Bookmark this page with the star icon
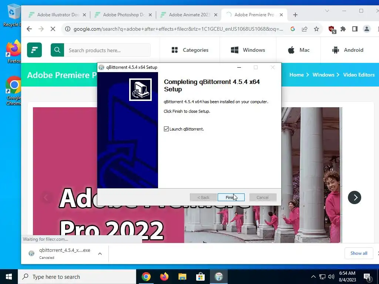Image resolution: width=379 pixels, height=284 pixels. coord(316,29)
